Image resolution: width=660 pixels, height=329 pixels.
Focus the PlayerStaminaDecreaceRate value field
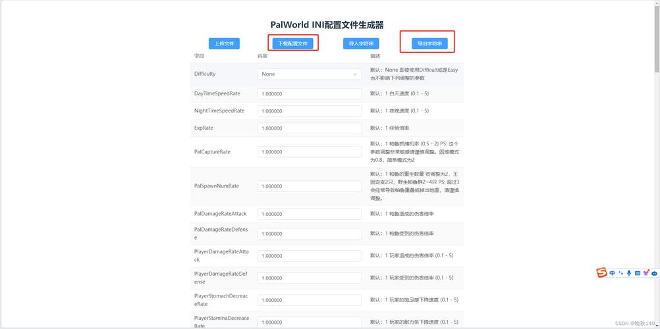click(x=310, y=322)
